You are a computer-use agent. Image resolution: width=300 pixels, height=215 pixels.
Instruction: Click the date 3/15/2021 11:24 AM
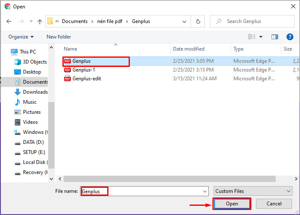click(x=194, y=79)
